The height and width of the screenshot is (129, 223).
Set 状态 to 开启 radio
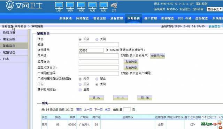click(x=80, y=39)
